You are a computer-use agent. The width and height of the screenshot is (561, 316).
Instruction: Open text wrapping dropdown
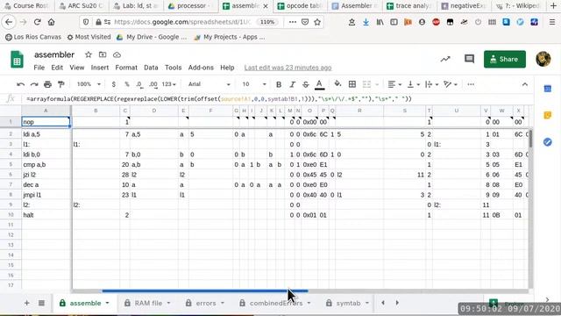(x=431, y=84)
